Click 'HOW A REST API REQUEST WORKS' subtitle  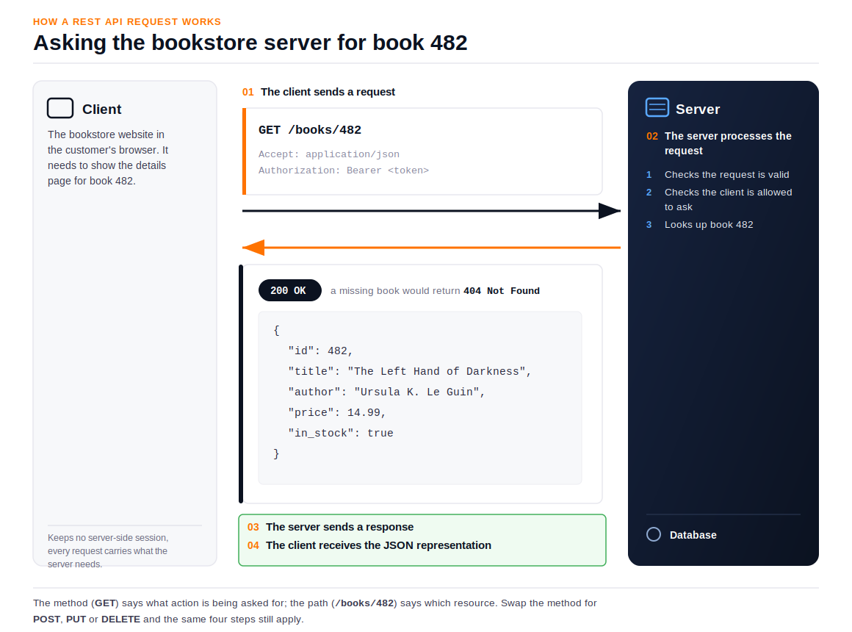click(127, 22)
